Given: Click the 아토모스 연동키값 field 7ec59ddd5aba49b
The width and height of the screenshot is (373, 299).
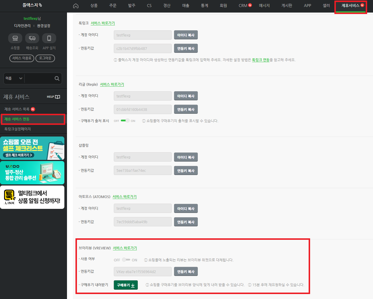Looking at the screenshot, I should point(143,222).
